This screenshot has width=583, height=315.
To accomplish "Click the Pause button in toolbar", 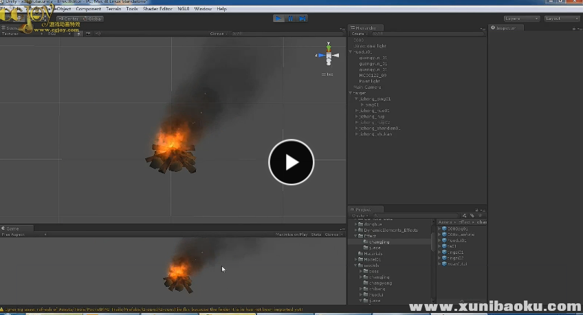I will 290,19.
